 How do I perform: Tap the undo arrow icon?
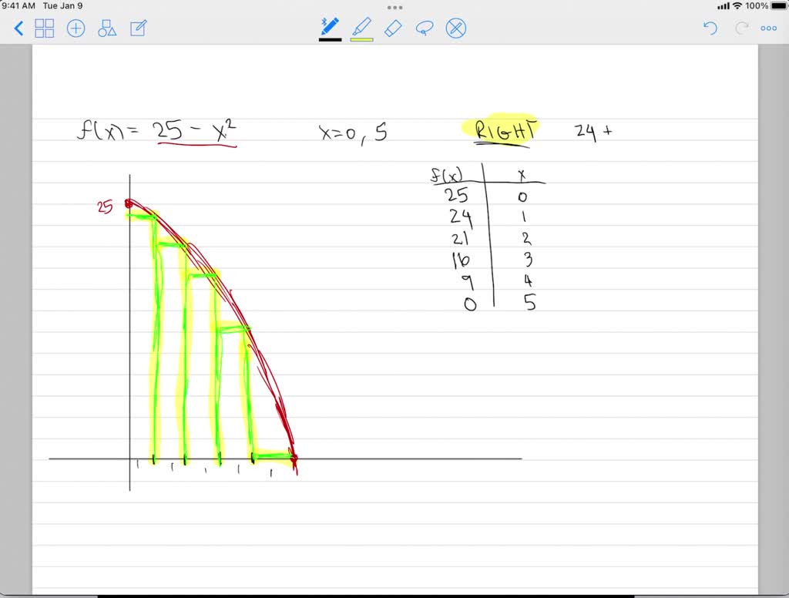pos(709,28)
